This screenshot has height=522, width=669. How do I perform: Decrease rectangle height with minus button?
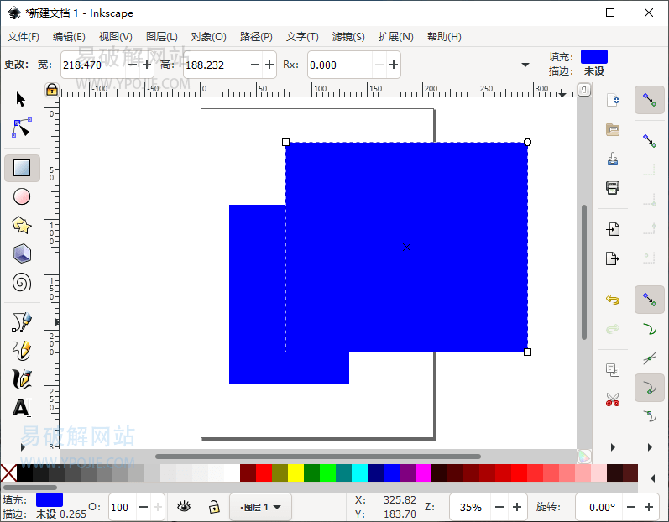[x=255, y=65]
